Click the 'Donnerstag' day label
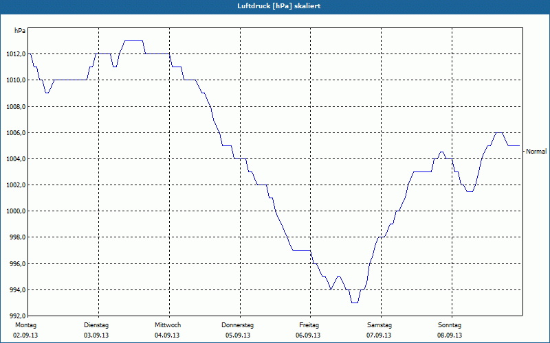Screen dimensions: 550x343 point(237,325)
